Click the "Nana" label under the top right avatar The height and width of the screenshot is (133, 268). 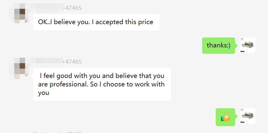242,51
